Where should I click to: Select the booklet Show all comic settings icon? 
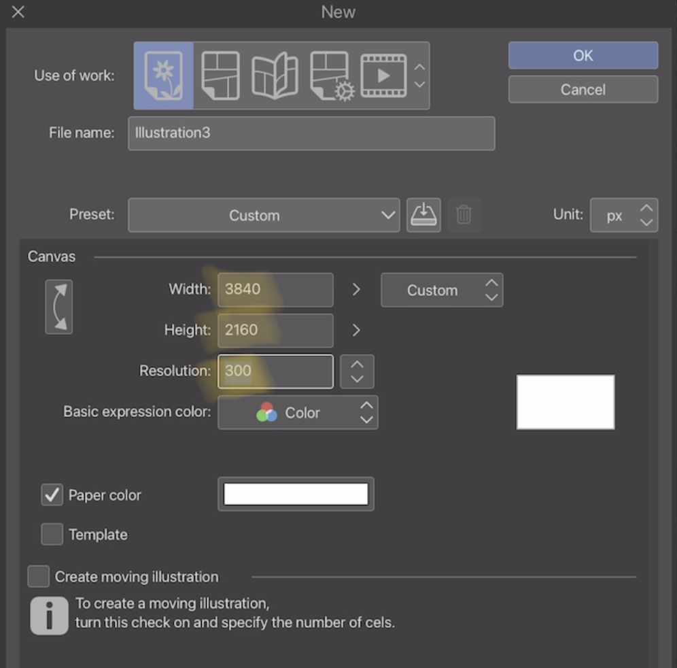[x=275, y=76]
